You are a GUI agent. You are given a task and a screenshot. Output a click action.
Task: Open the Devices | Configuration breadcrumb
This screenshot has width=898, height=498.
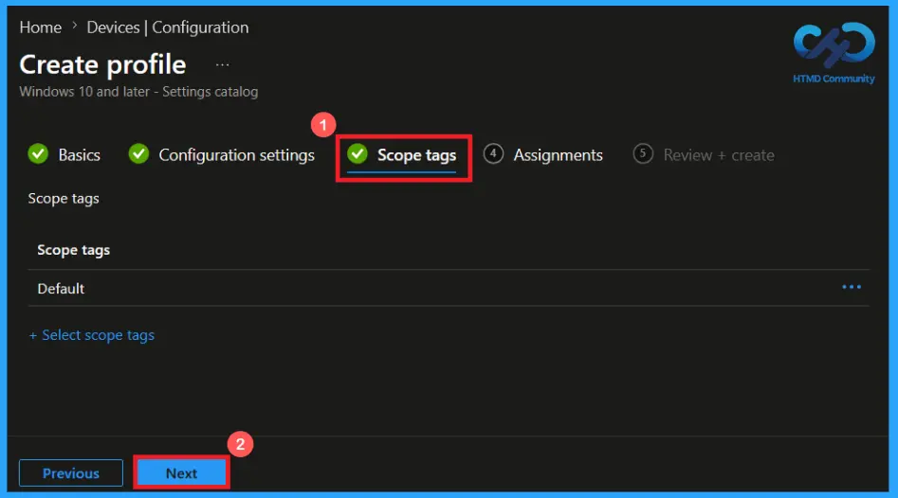[168, 27]
